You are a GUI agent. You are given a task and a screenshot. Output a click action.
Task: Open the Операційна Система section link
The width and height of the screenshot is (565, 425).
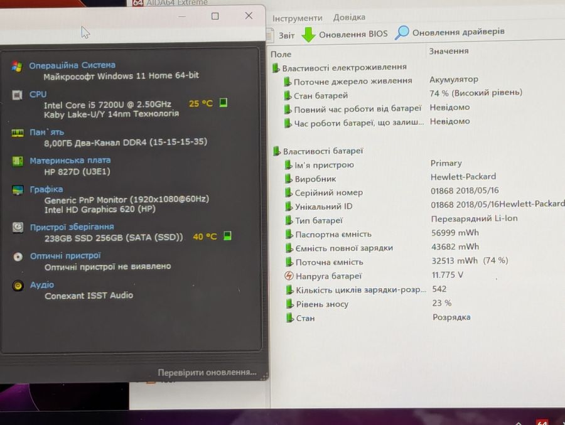point(72,65)
